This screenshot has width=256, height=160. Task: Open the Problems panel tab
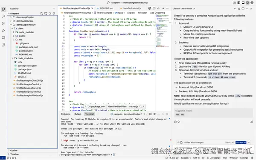tap(66, 114)
